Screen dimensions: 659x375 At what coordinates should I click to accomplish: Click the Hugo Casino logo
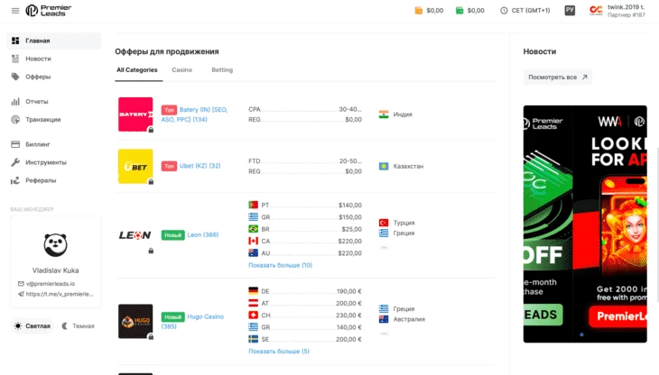pos(135,321)
